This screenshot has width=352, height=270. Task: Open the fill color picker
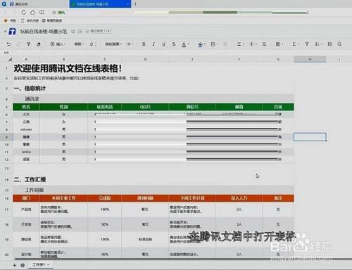click(201, 44)
